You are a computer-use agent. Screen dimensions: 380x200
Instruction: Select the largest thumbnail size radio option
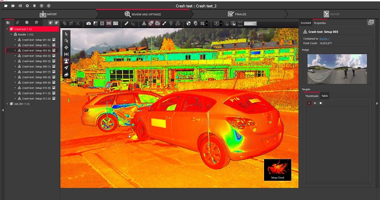(x=321, y=103)
